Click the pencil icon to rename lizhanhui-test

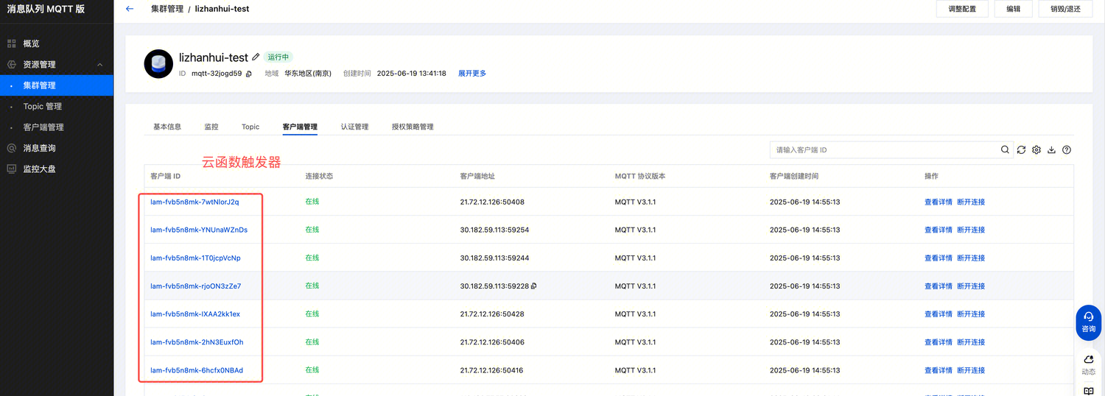pyautogui.click(x=256, y=57)
